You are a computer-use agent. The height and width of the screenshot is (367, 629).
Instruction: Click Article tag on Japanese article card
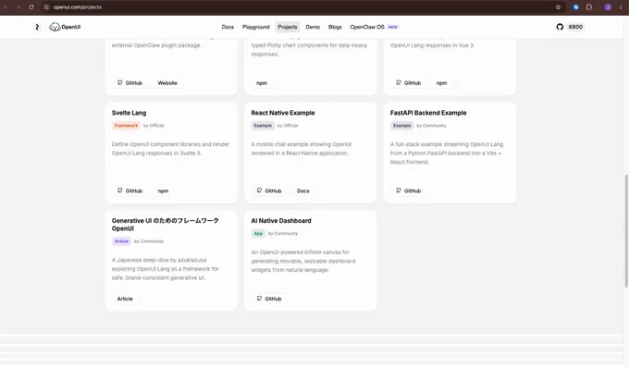click(121, 241)
